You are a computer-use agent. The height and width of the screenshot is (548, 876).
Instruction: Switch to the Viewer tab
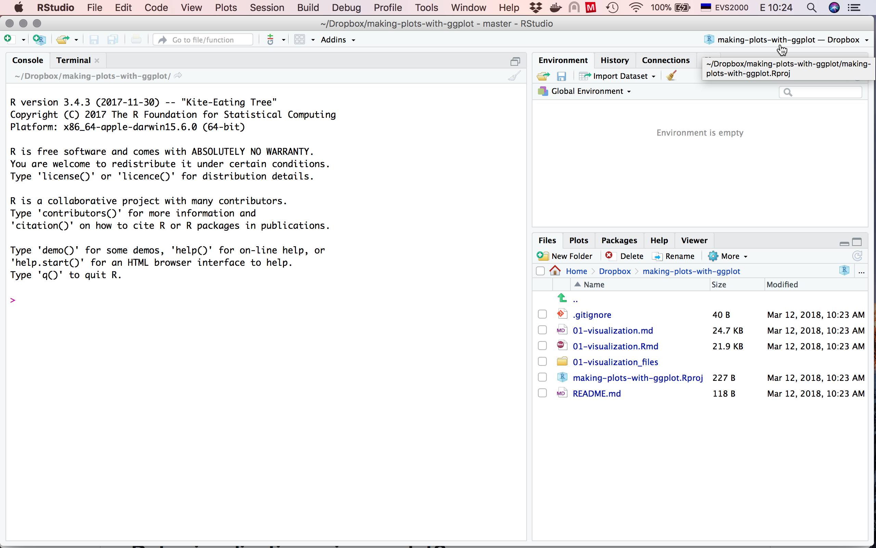click(694, 240)
